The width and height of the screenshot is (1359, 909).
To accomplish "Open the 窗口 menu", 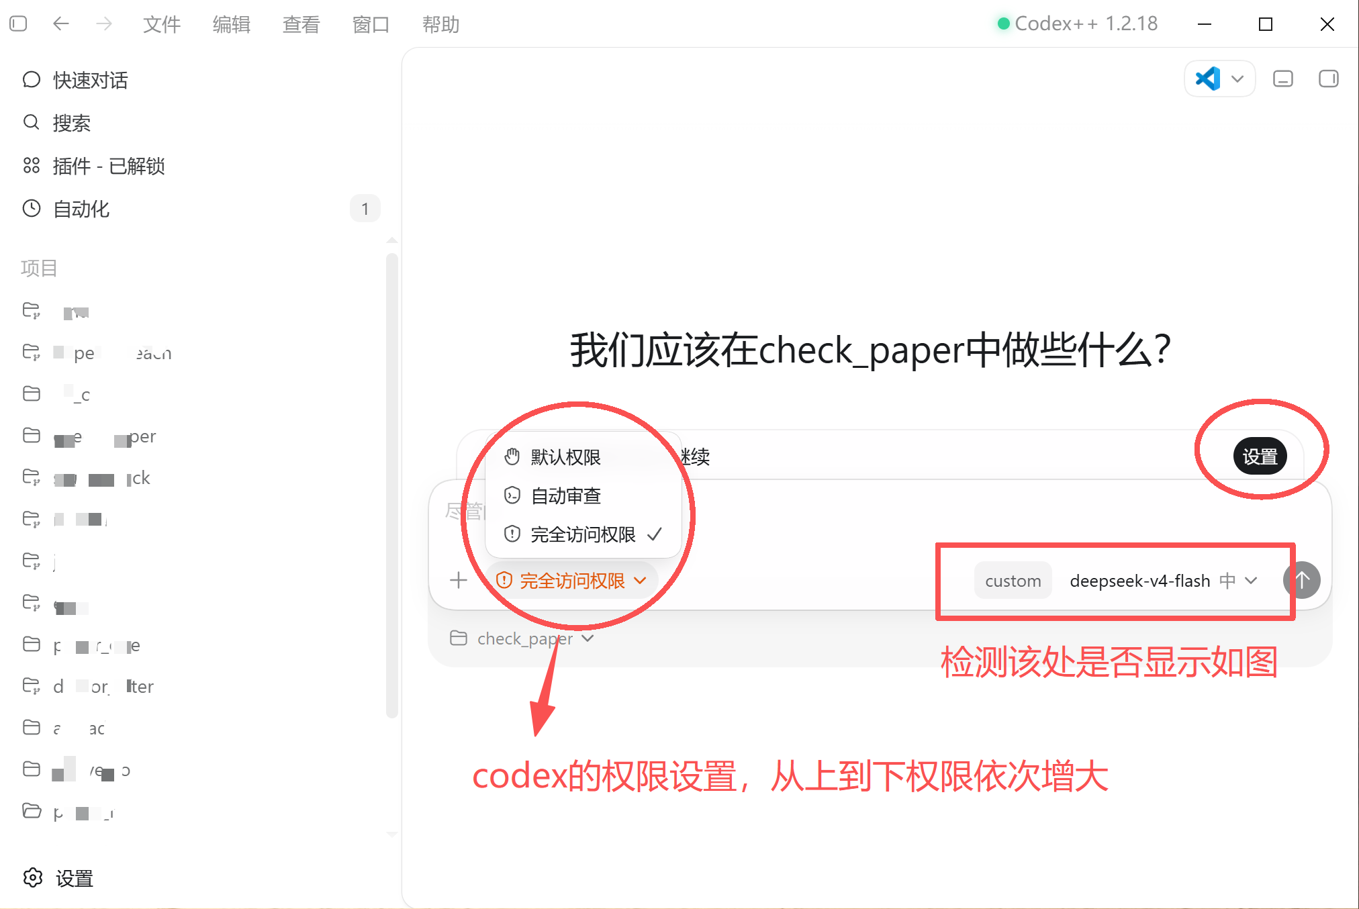I will 371,24.
